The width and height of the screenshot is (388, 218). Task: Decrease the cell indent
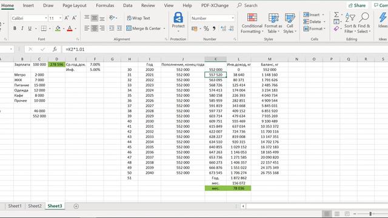point(112,28)
